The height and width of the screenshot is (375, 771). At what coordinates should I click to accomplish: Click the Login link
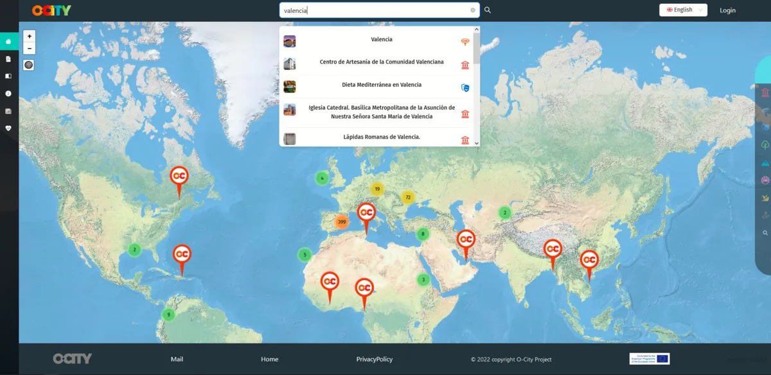pos(728,10)
